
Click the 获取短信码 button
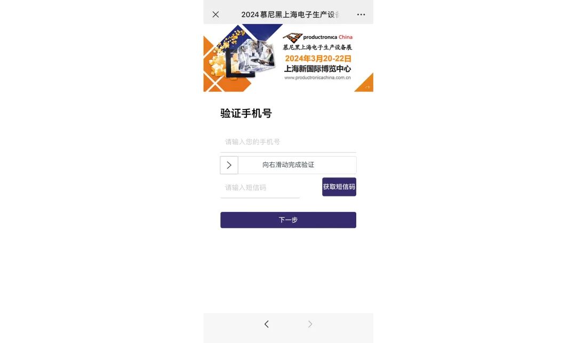[339, 187]
